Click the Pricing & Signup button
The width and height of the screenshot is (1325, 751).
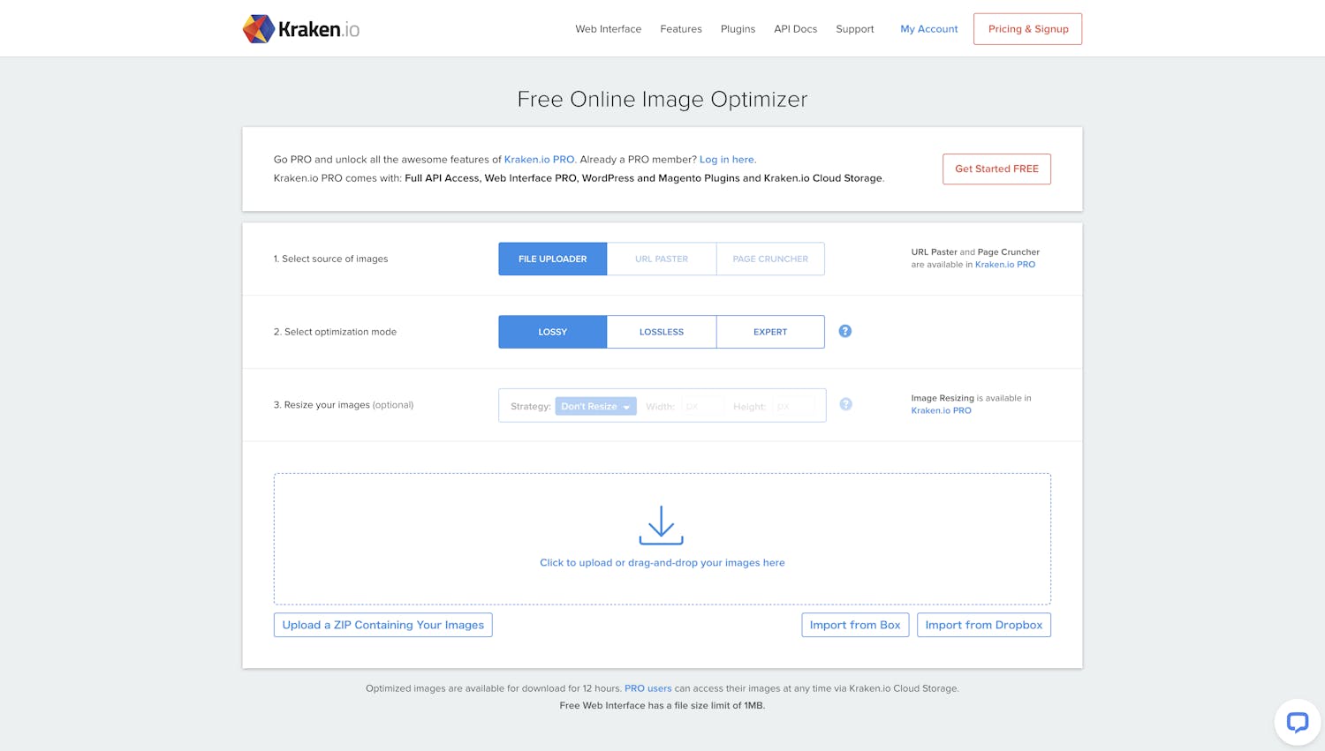click(1027, 29)
